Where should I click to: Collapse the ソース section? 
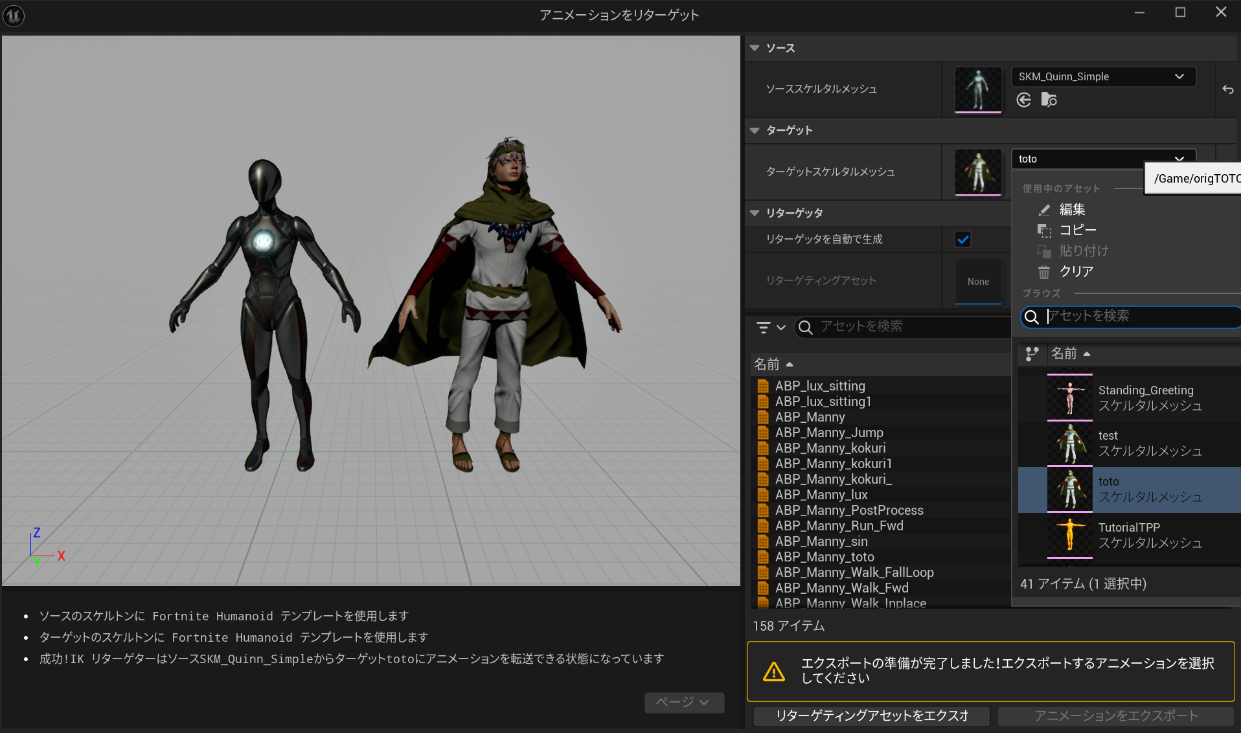pyautogui.click(x=755, y=48)
